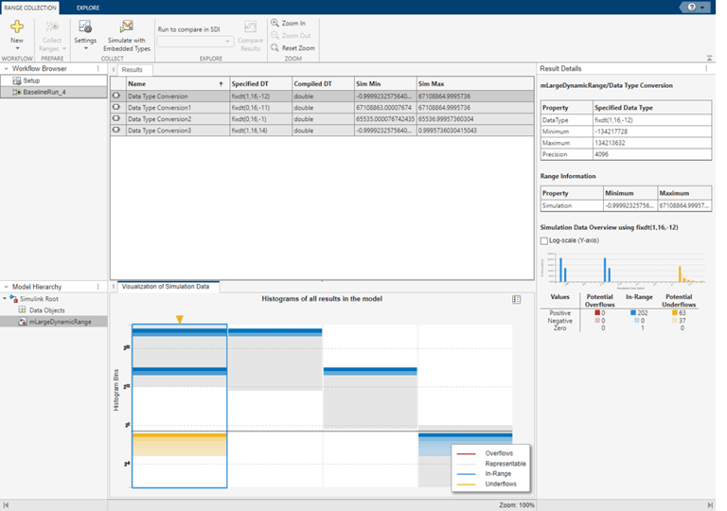Screen dimensions: 727x511
Task: Click the Compiled DT column header
Action: 323,84
